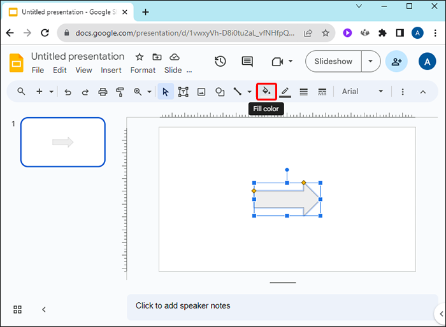
Task: Click the Paint format roller icon
Action: tap(120, 92)
